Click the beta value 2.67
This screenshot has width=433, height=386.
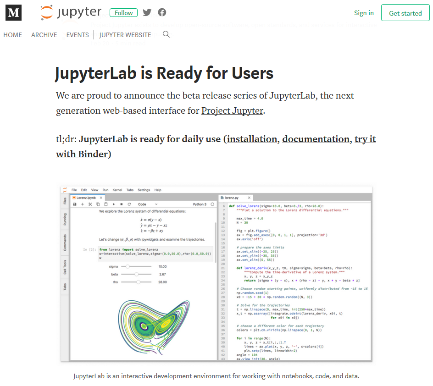click(163, 275)
